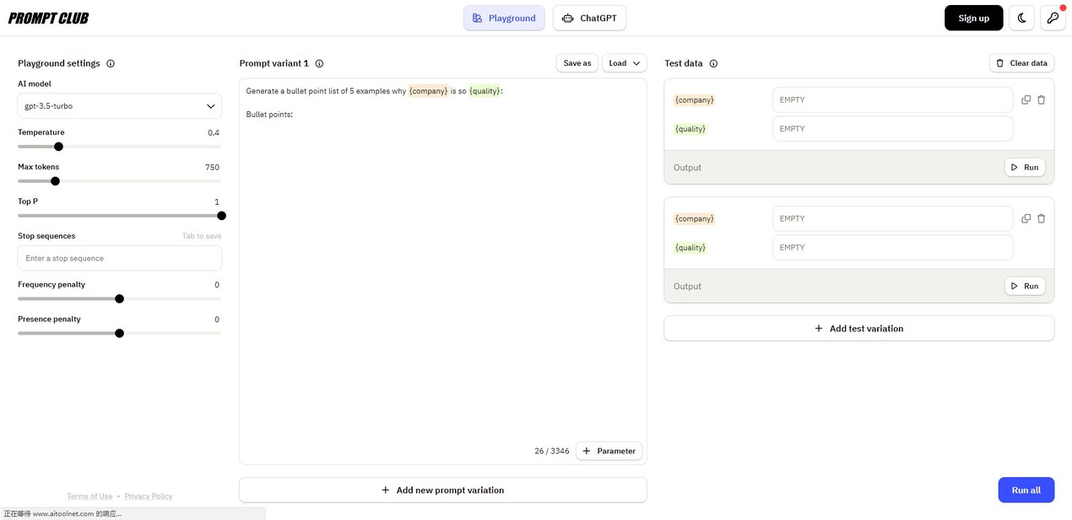Delete the first test data variation
Image resolution: width=1072 pixels, height=520 pixels.
[1041, 99]
